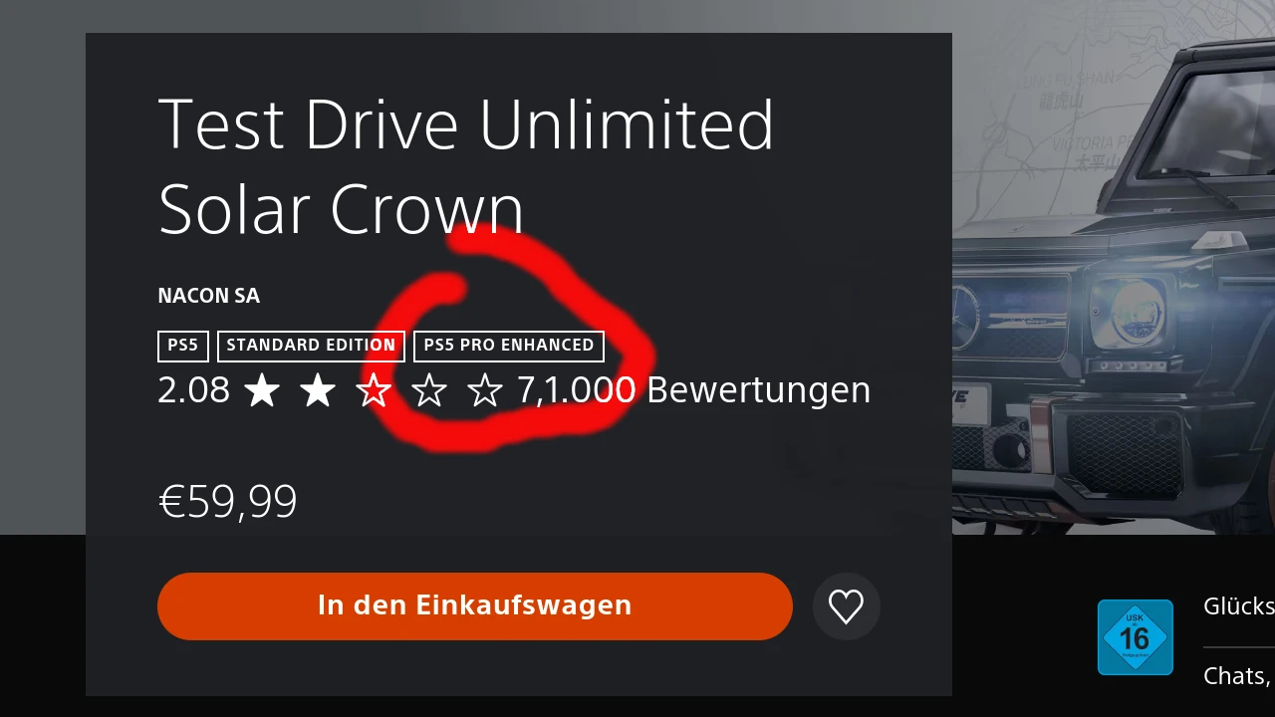Add game to wishlist with heart icon
The width and height of the screenshot is (1275, 717).
[846, 606]
